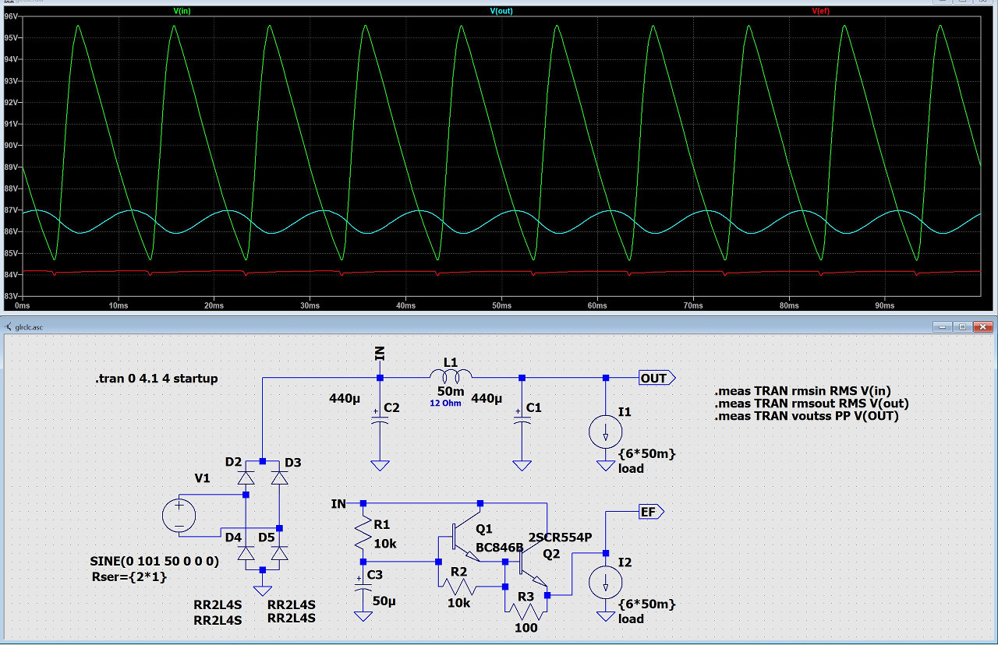Click the cyan V(out) trace label
Screen dimensions: 998x645
click(503, 12)
